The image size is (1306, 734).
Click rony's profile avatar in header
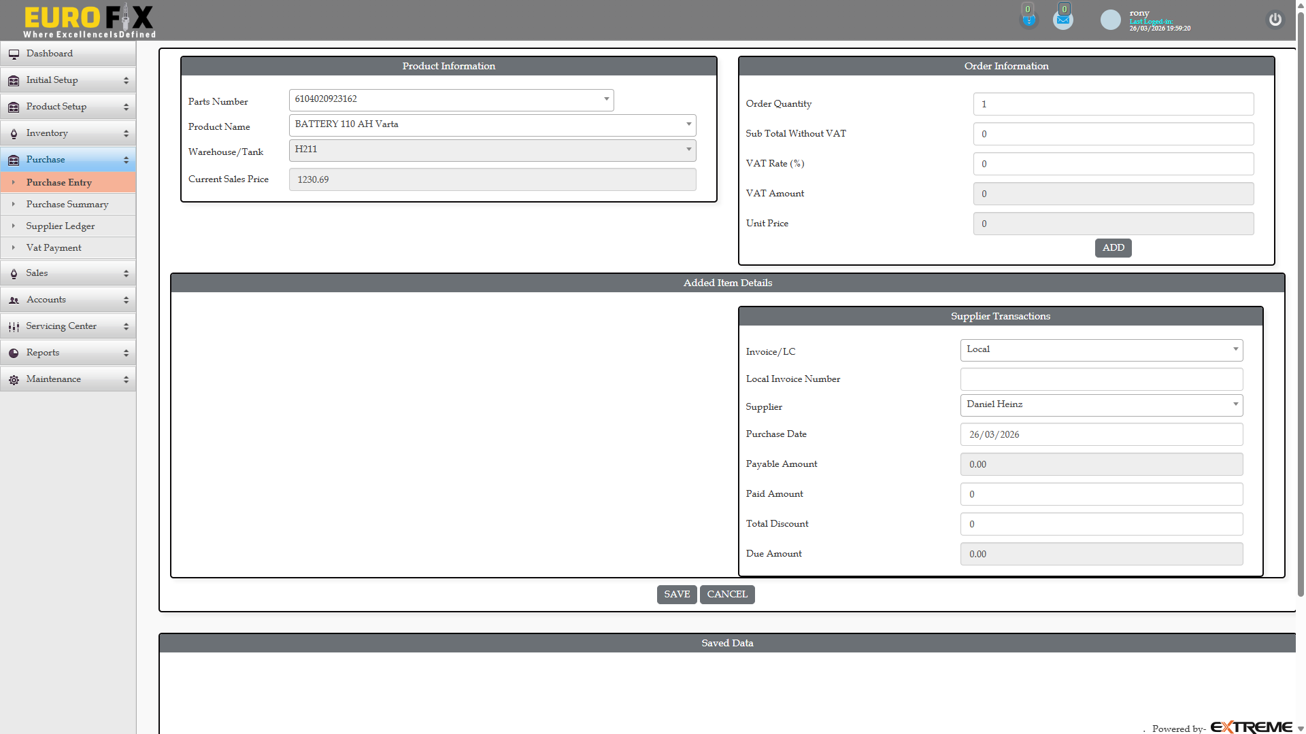[1109, 20]
